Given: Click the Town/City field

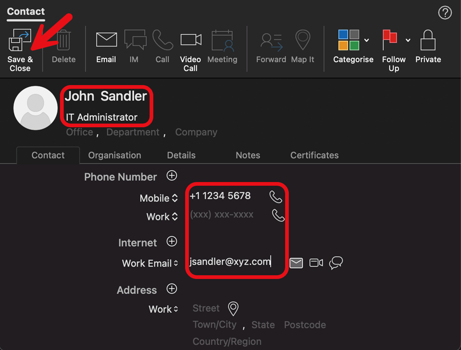Looking at the screenshot, I should pyautogui.click(x=214, y=325).
